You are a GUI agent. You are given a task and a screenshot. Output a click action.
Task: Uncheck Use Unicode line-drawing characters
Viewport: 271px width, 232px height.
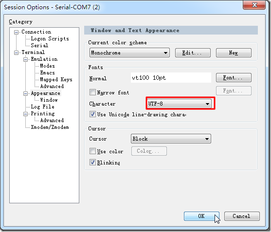92,114
